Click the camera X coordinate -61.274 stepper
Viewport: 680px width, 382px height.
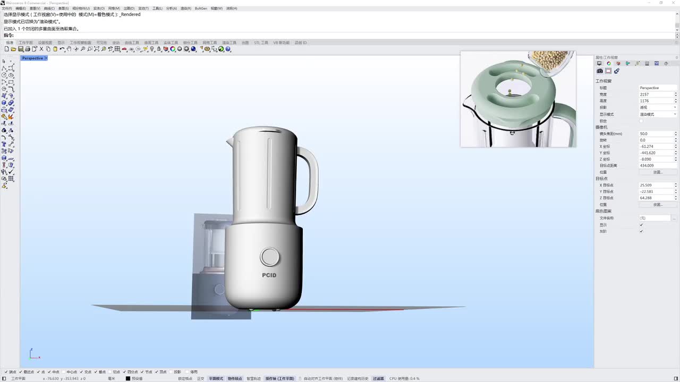tap(676, 146)
